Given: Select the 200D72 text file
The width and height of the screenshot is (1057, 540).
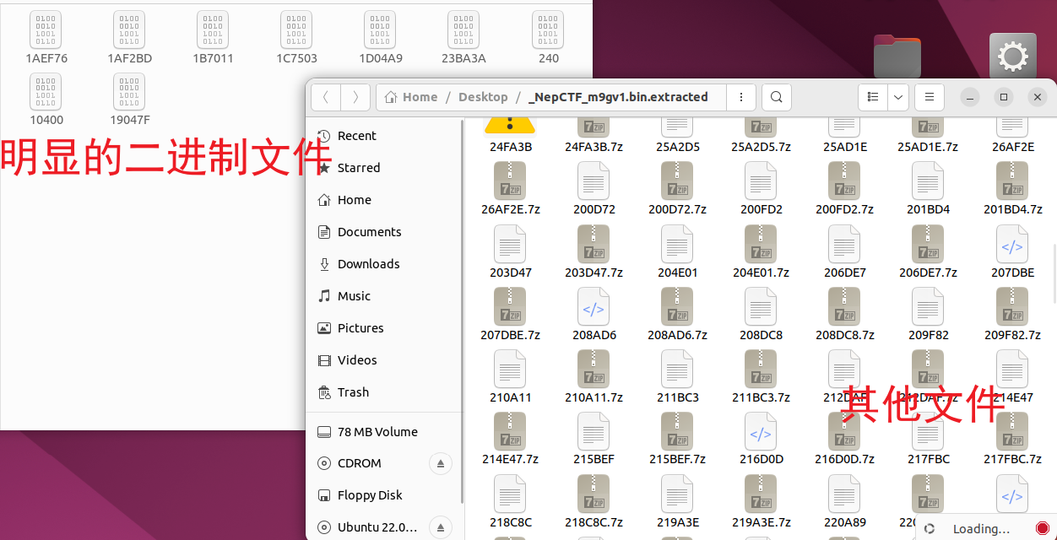Looking at the screenshot, I should [594, 189].
